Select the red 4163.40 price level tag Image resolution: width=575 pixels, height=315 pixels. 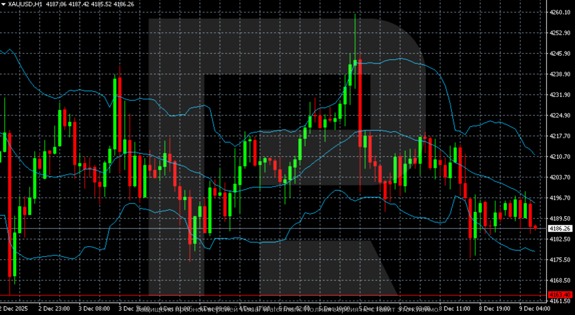(x=560, y=295)
